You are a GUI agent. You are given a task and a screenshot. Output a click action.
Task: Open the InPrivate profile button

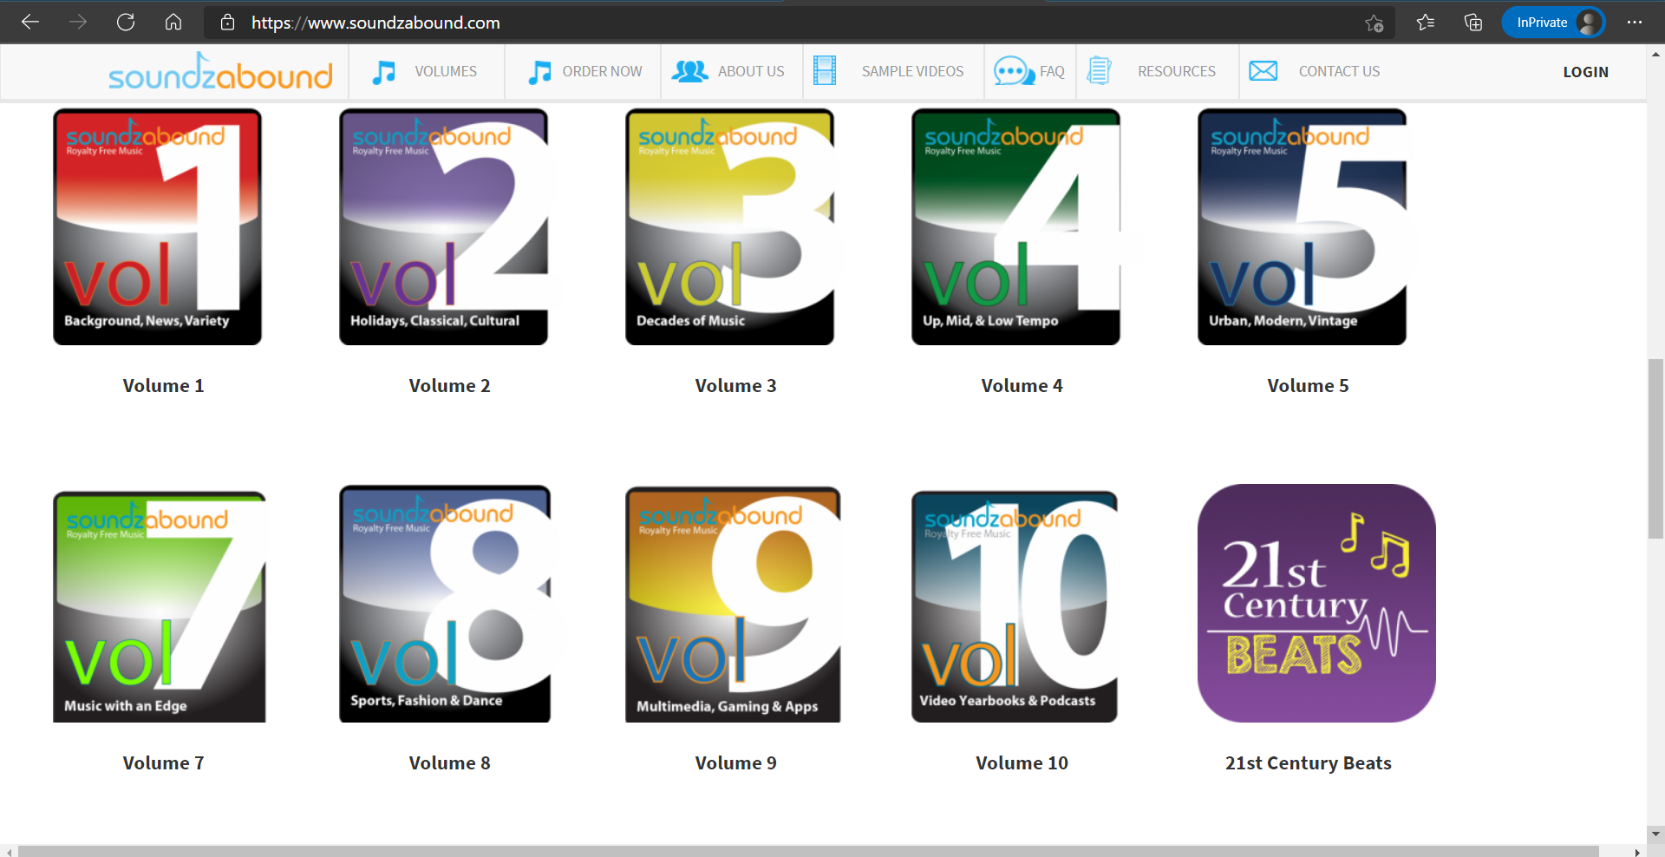point(1554,23)
